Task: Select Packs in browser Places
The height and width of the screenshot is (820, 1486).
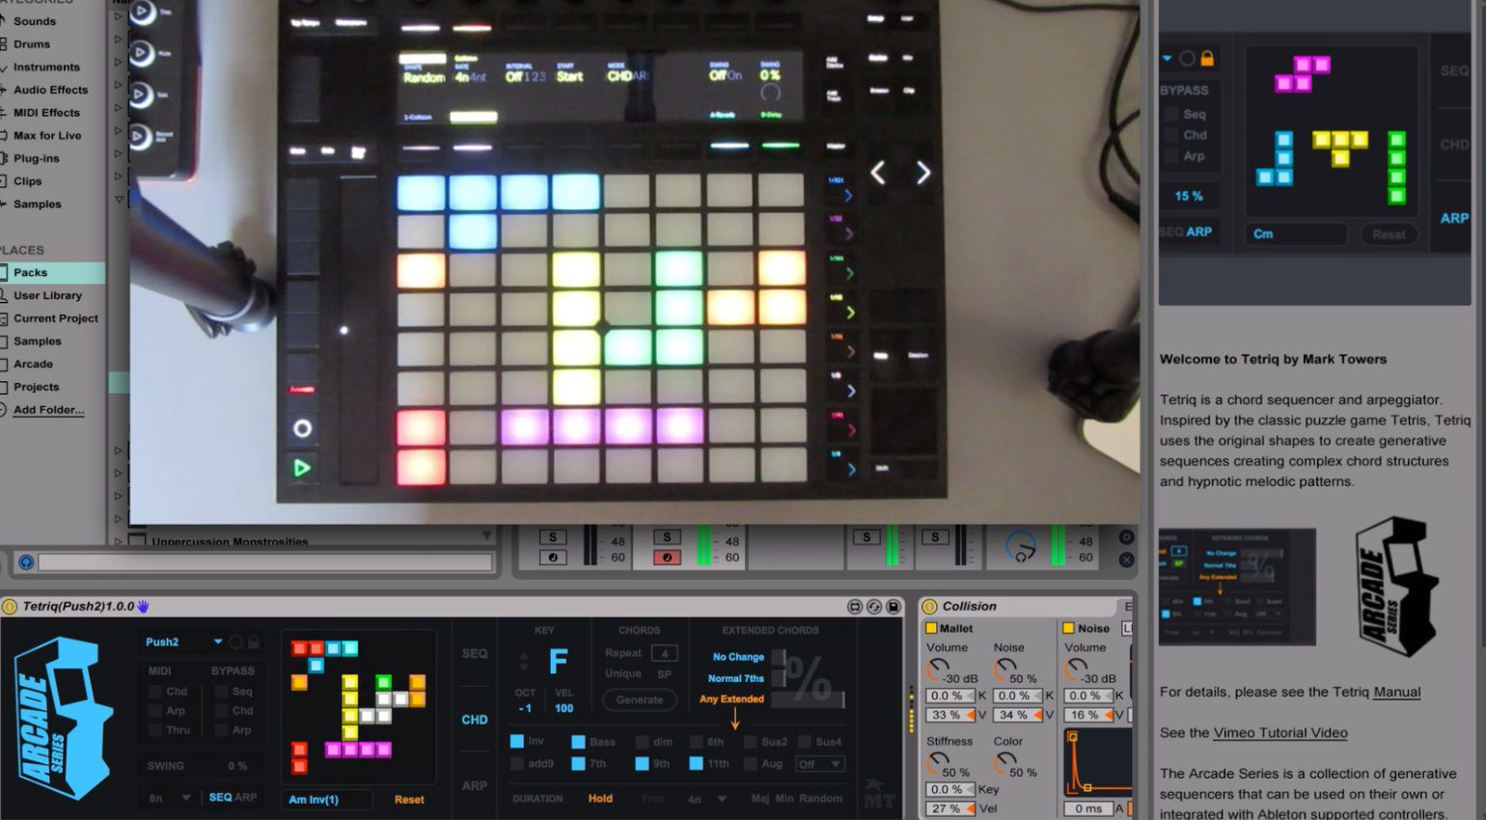Action: pyautogui.click(x=52, y=273)
